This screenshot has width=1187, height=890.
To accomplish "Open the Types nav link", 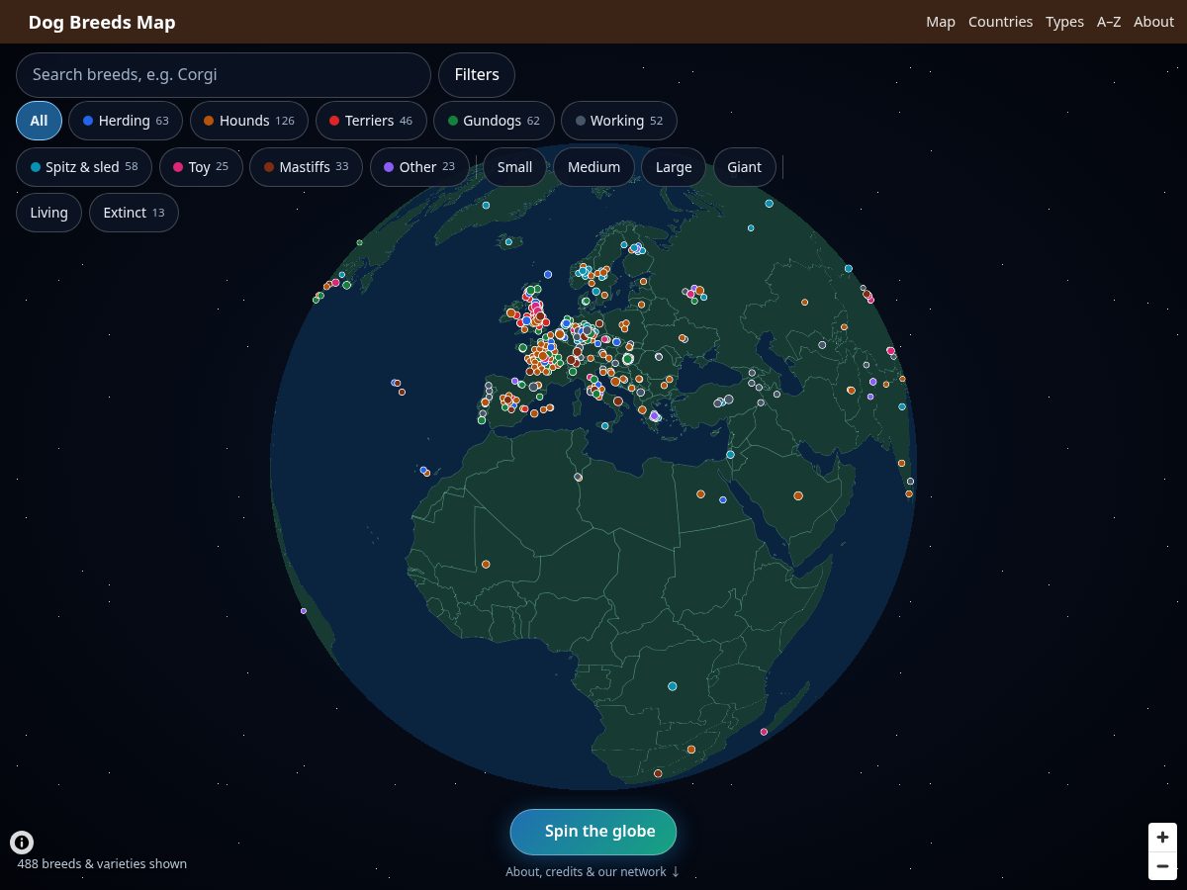I will point(1064,22).
